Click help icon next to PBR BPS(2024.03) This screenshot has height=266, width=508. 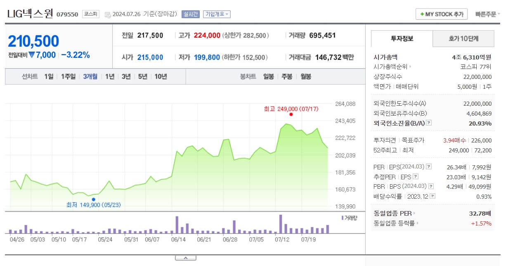(x=431, y=187)
